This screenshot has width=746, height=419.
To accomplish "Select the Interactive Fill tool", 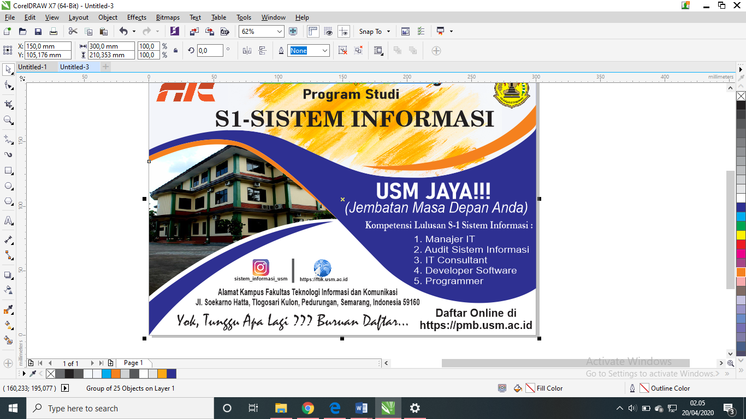I will pyautogui.click(x=8, y=325).
